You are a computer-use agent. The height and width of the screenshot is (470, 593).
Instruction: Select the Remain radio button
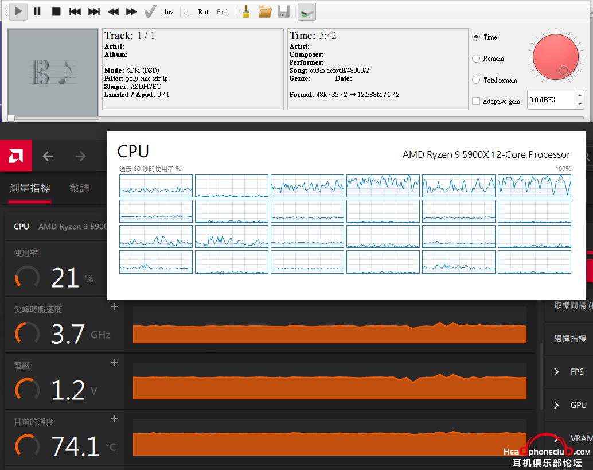(x=476, y=59)
